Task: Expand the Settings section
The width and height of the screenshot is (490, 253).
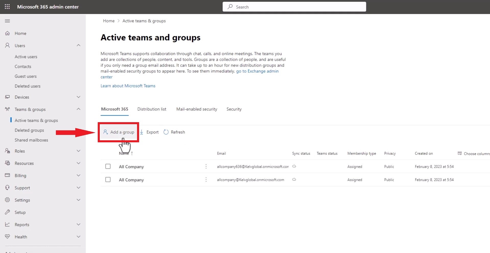Action: pyautogui.click(x=78, y=200)
